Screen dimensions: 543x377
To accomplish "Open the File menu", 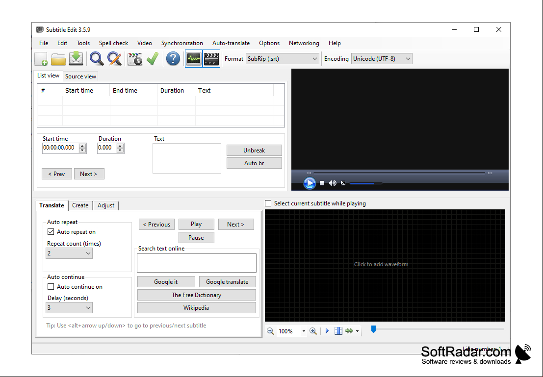I will [x=44, y=43].
